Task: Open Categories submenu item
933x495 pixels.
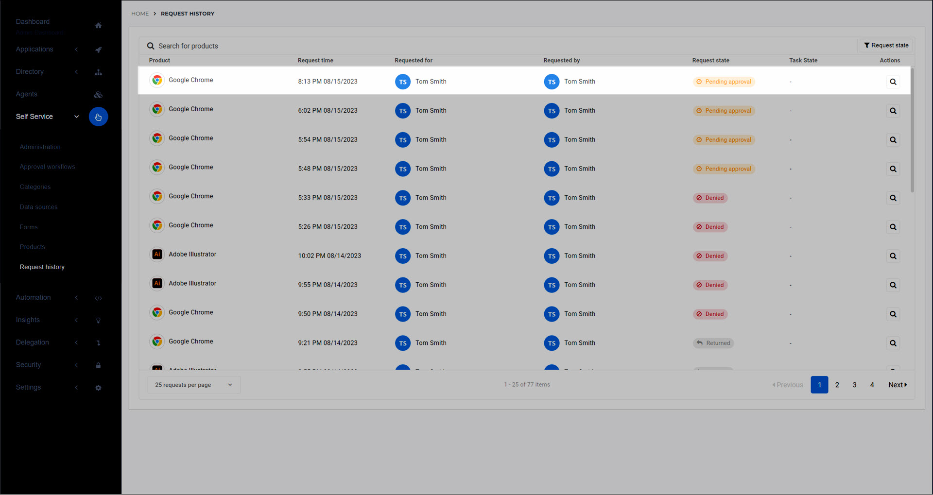Action: (x=35, y=187)
